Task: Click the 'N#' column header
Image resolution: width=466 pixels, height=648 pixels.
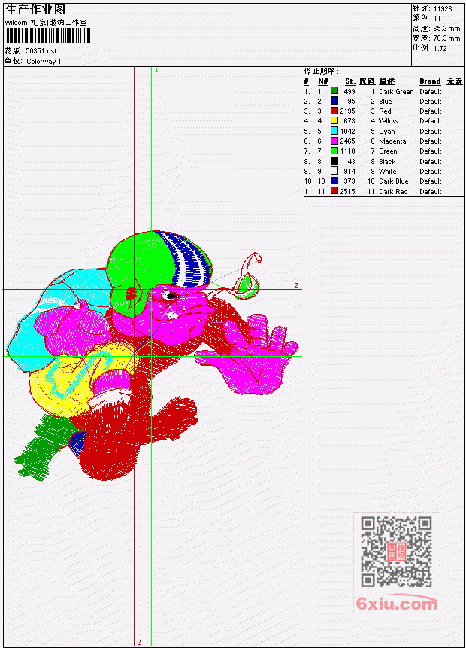Action: coord(322,81)
